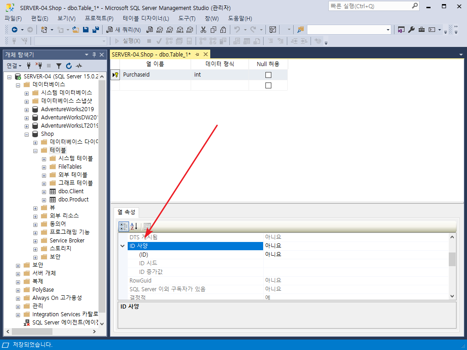The image size is (467, 350).
Task: Click the Save All double floppy icon
Action: (96, 30)
